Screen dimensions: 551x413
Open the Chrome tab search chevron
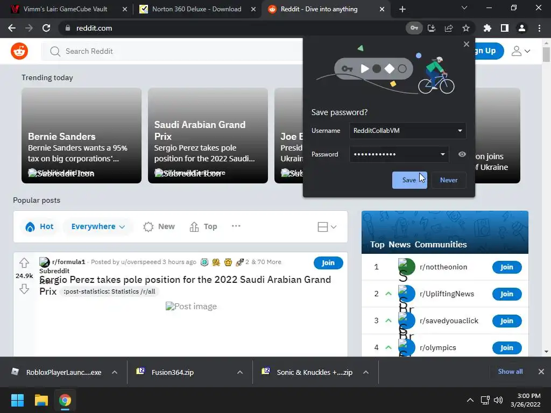[x=464, y=8]
